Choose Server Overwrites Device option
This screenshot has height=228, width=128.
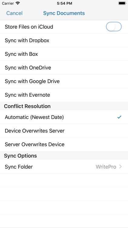(64, 144)
